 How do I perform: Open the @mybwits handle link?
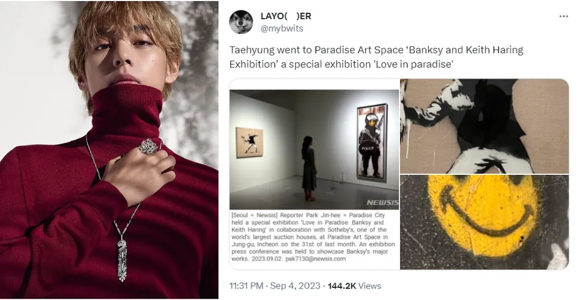tap(281, 28)
